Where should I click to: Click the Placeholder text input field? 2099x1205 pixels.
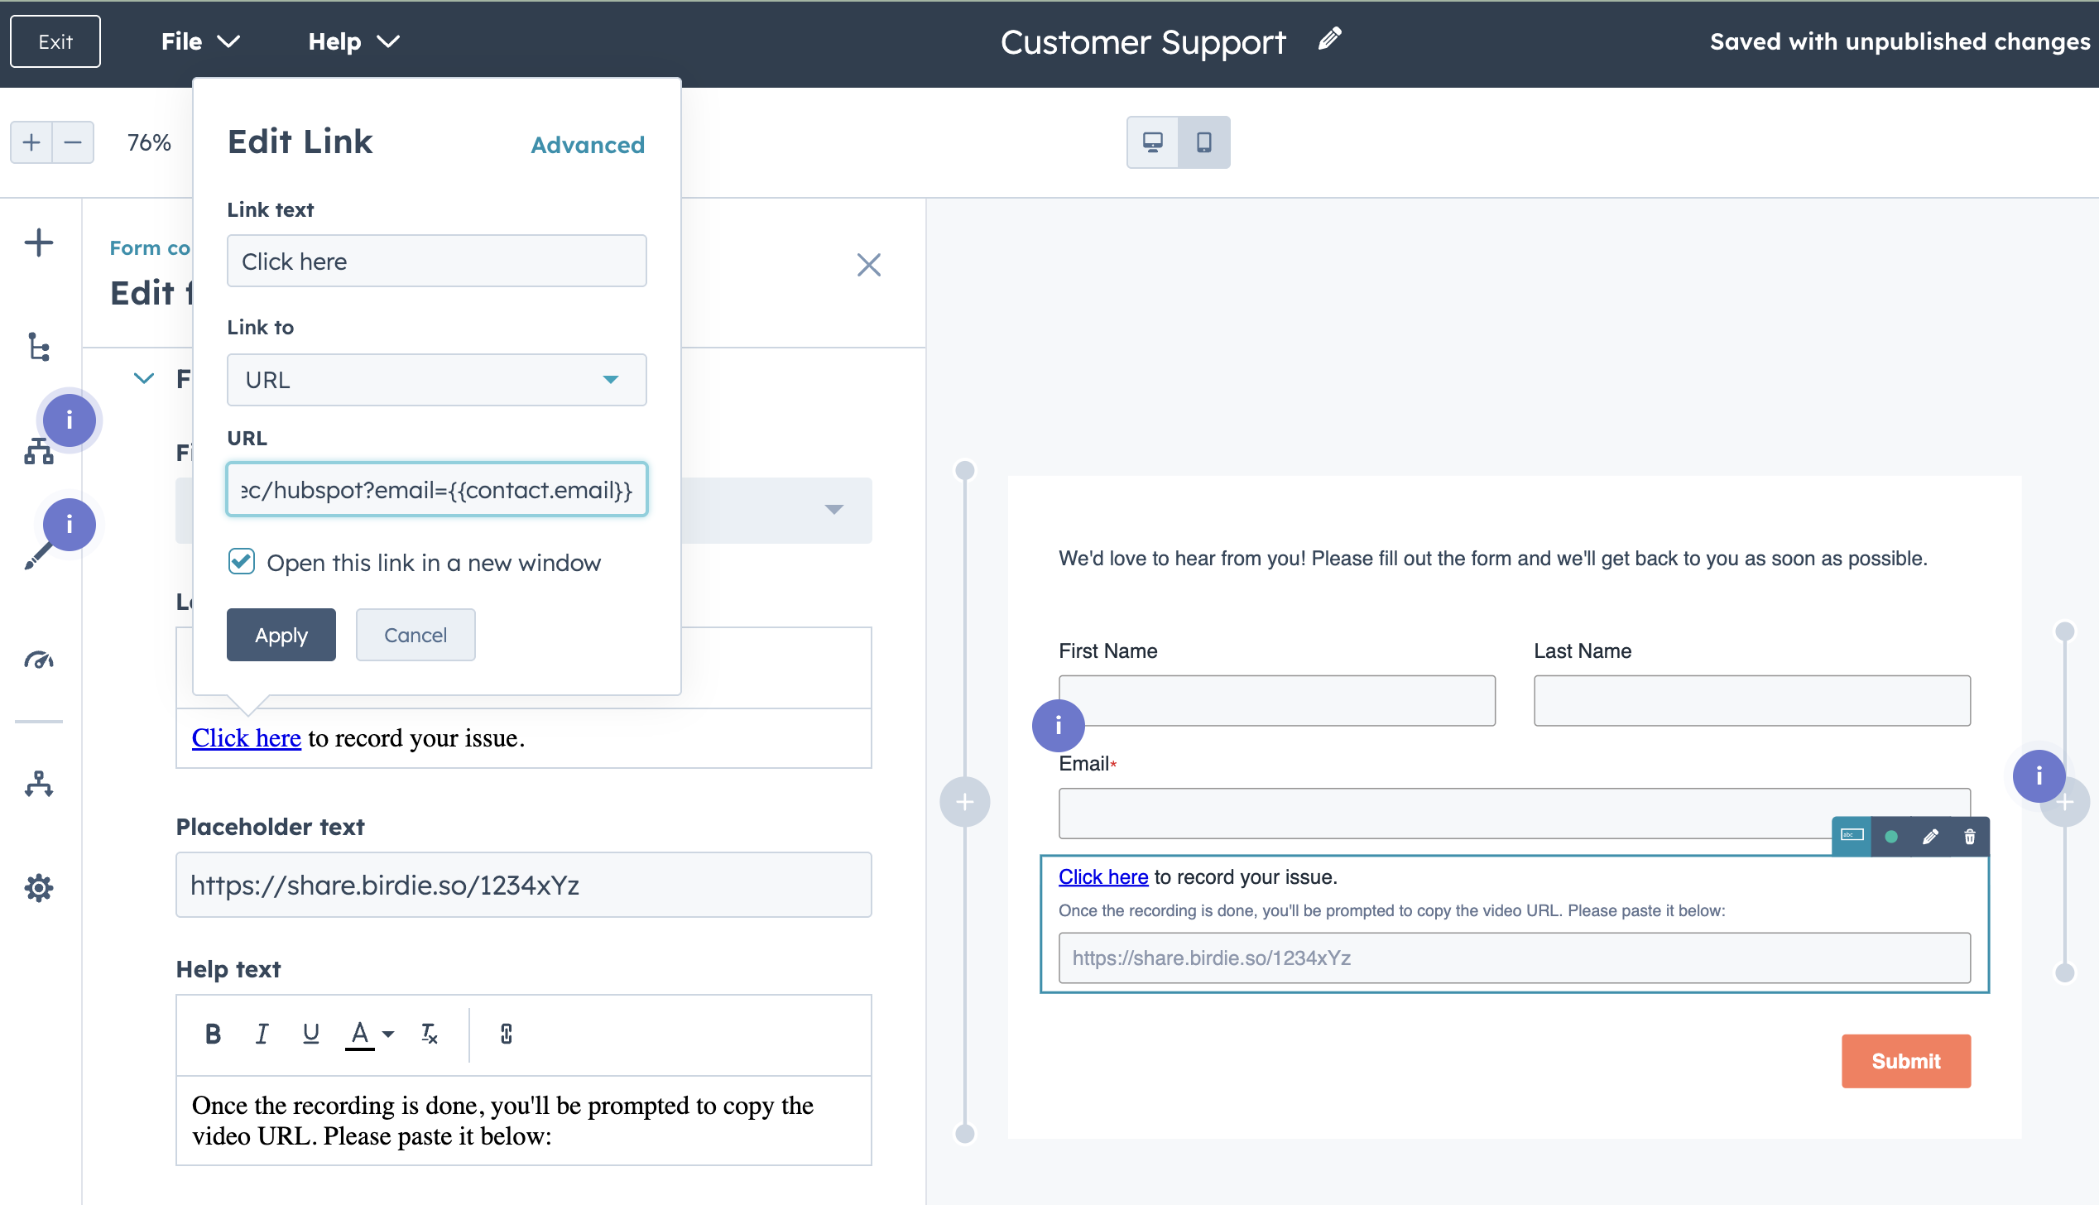[523, 885]
